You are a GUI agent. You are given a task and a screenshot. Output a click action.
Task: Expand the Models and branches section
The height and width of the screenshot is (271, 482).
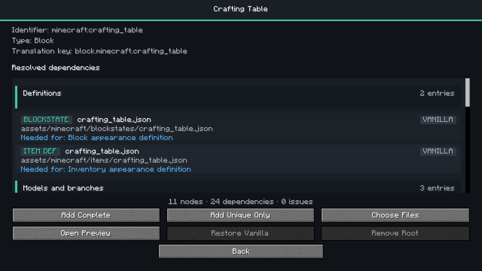[x=238, y=187]
